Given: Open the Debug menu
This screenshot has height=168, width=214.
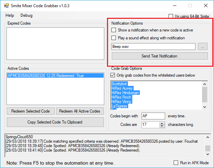Looking at the screenshot, I should click(x=26, y=15).
